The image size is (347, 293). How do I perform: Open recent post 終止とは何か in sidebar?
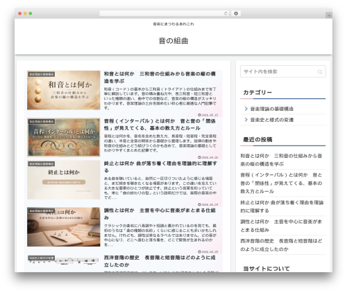pos(282,206)
